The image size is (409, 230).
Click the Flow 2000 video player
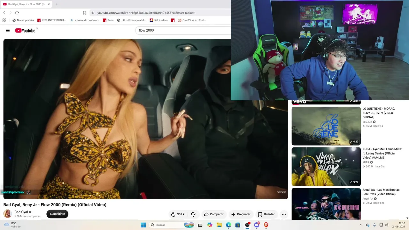pyautogui.click(x=146, y=119)
